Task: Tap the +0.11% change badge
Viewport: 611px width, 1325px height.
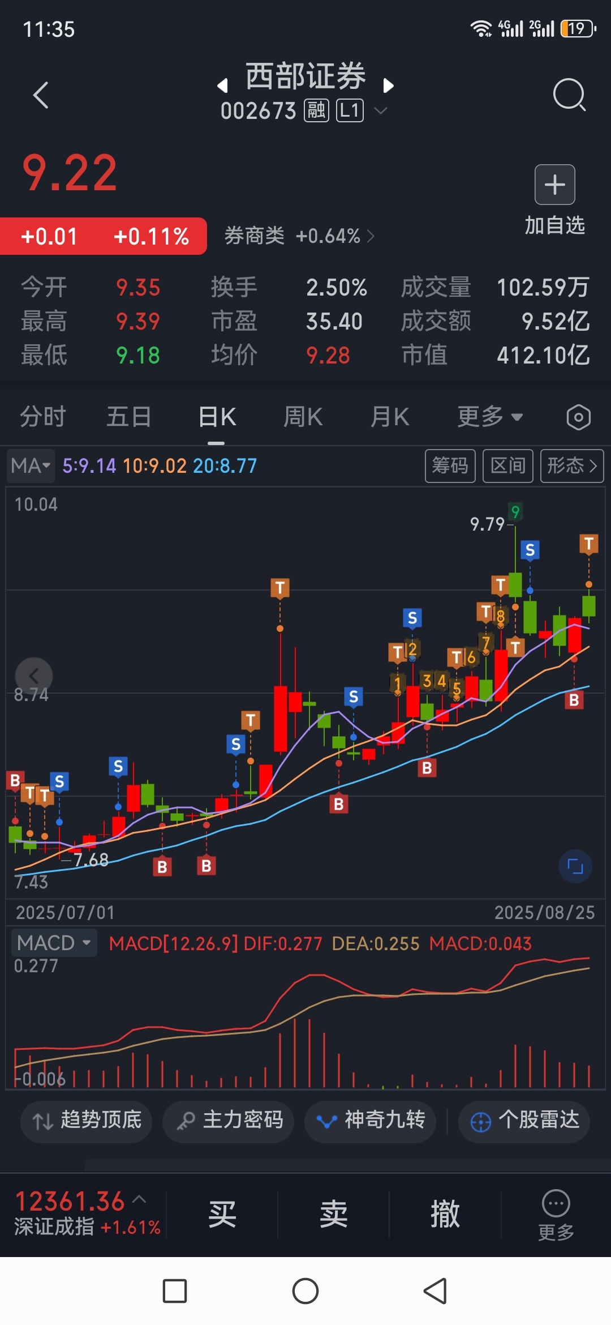Action: [151, 236]
